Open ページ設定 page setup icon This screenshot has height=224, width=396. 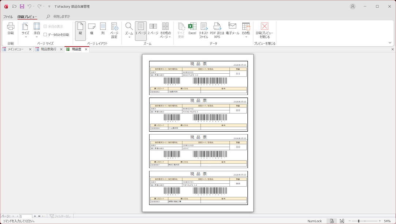pos(114,30)
